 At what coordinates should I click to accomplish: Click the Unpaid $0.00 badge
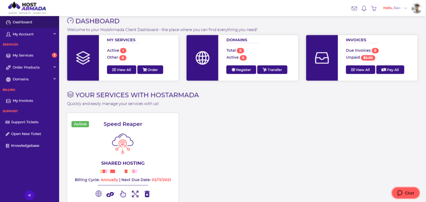(368, 58)
